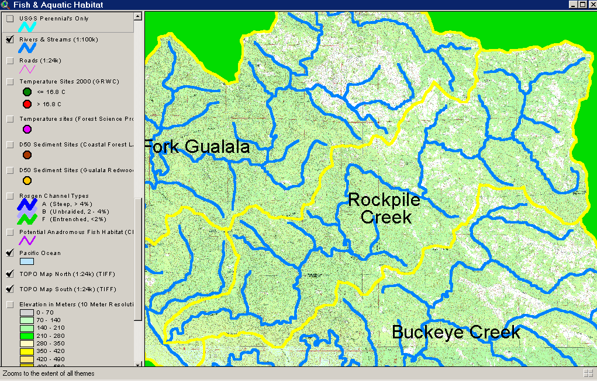Check the Coastal Forest D50 Sediment Sites box

coord(11,145)
